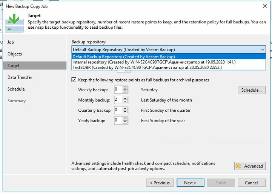Click the 'Backup repository:' label

point(89,42)
